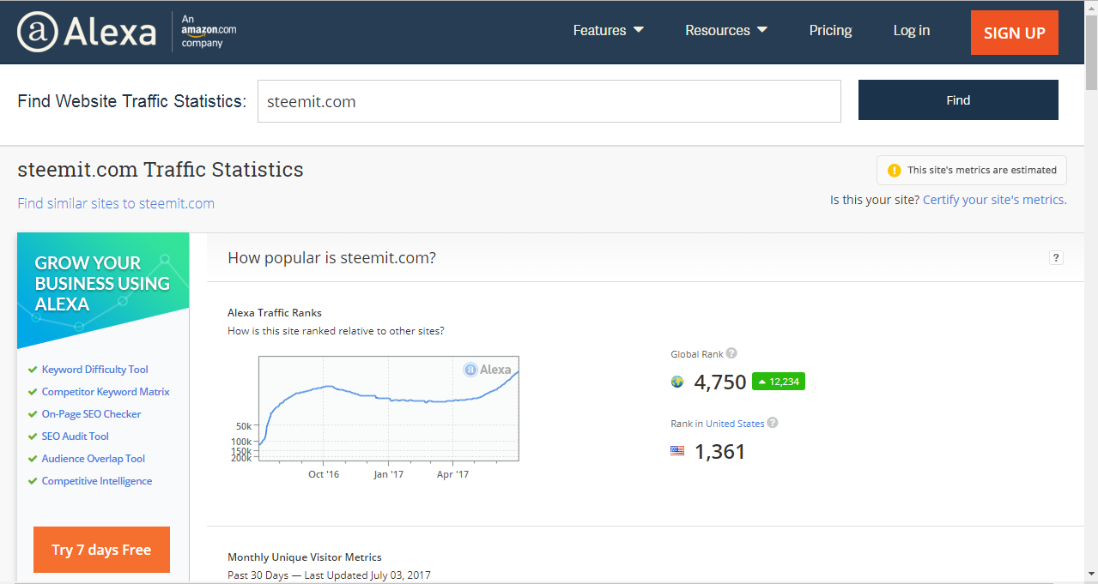The width and height of the screenshot is (1098, 584).
Task: Click How popular is steemit.com heading
Action: click(331, 257)
